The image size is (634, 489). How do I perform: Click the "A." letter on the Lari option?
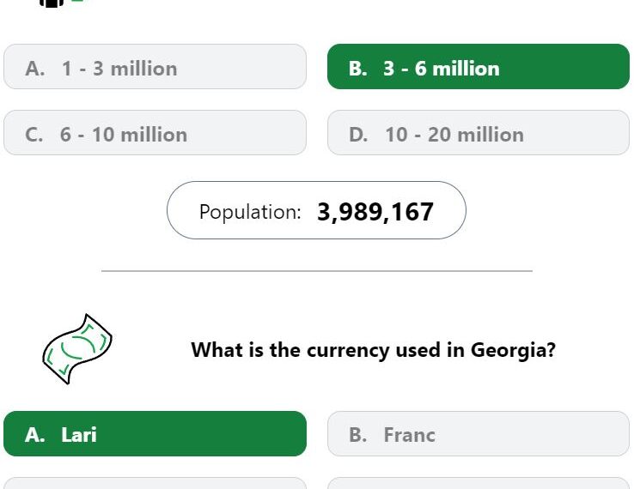pyautogui.click(x=34, y=435)
